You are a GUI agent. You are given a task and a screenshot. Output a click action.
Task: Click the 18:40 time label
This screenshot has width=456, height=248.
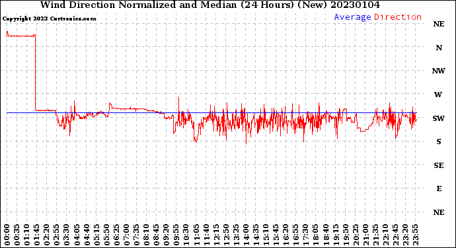coord(326,235)
